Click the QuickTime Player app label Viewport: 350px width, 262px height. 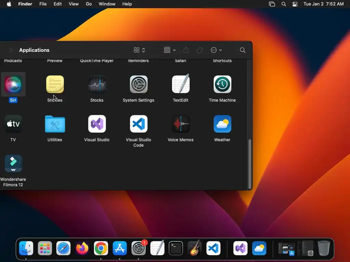tap(97, 61)
